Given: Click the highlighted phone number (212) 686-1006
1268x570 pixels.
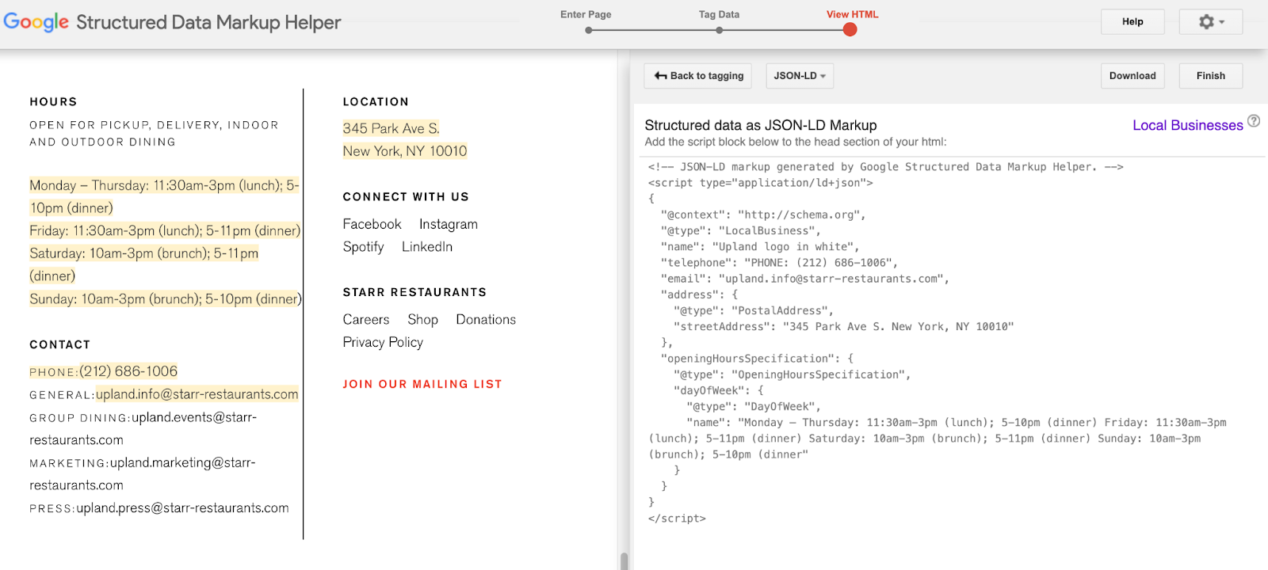Looking at the screenshot, I should point(128,371).
